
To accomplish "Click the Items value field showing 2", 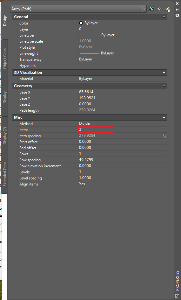I will pos(96,129).
